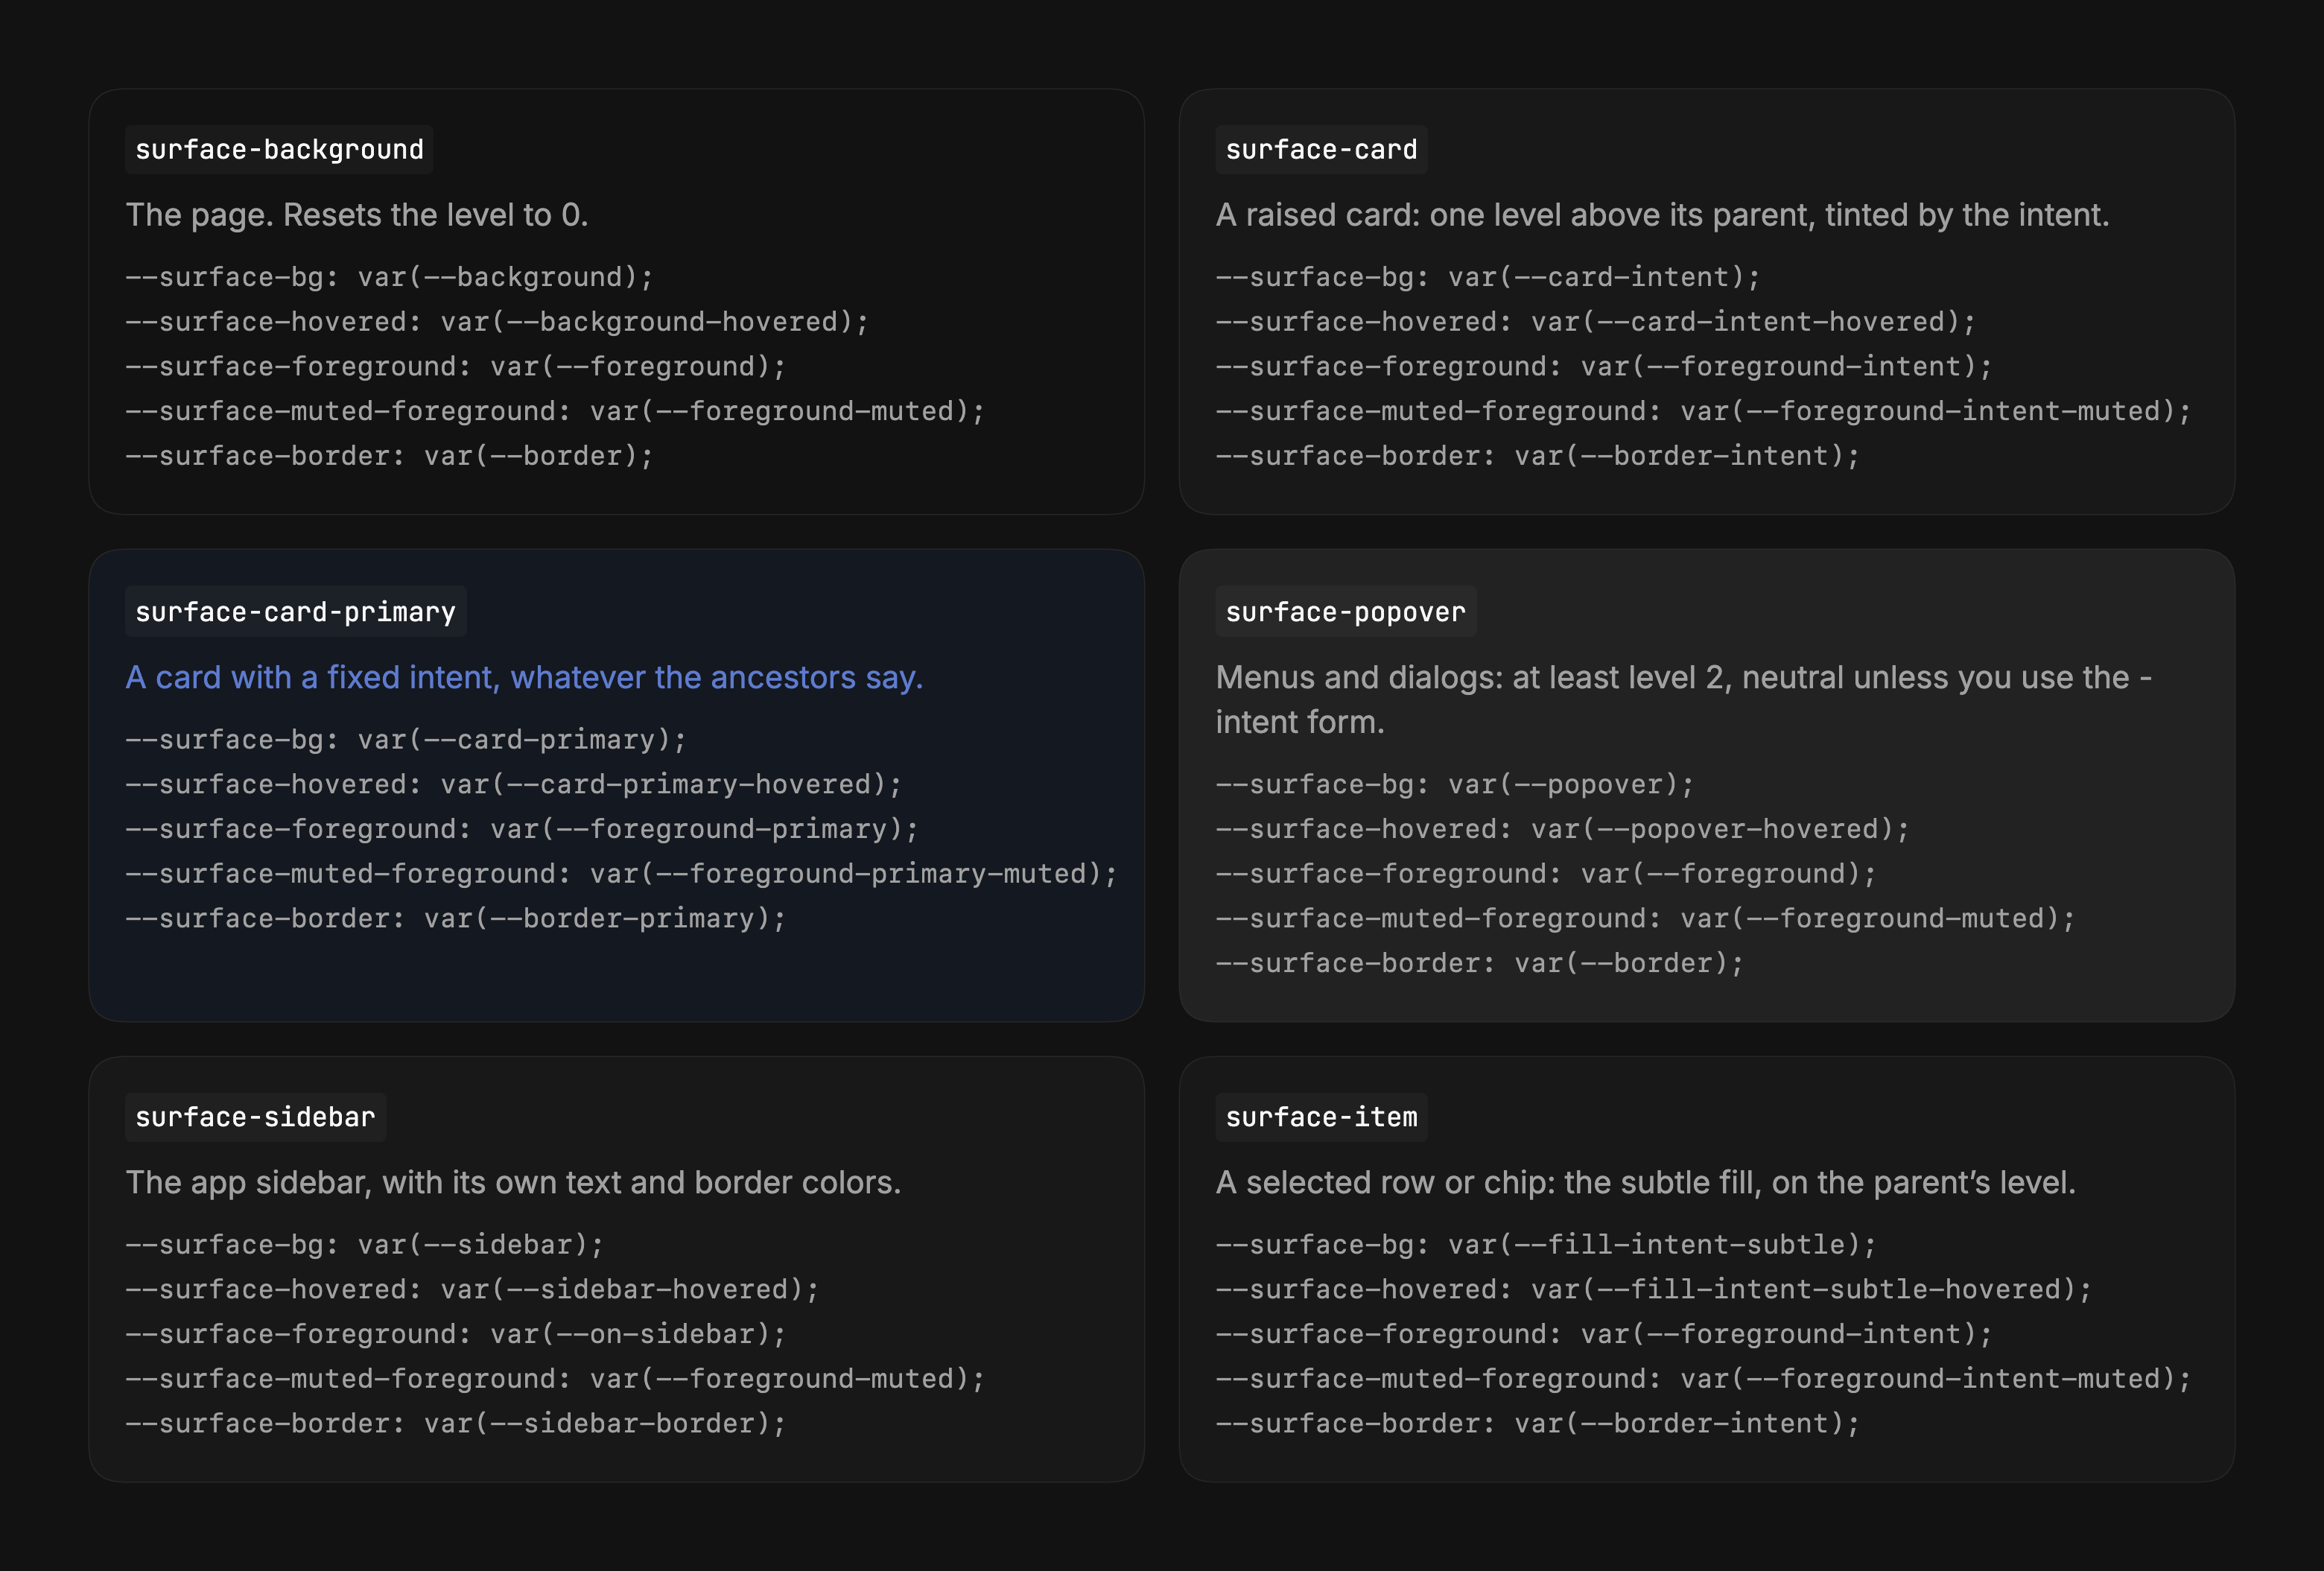Image resolution: width=2324 pixels, height=1571 pixels.
Task: Select 'A selected row or chip' description
Action: pyautogui.click(x=1645, y=1183)
